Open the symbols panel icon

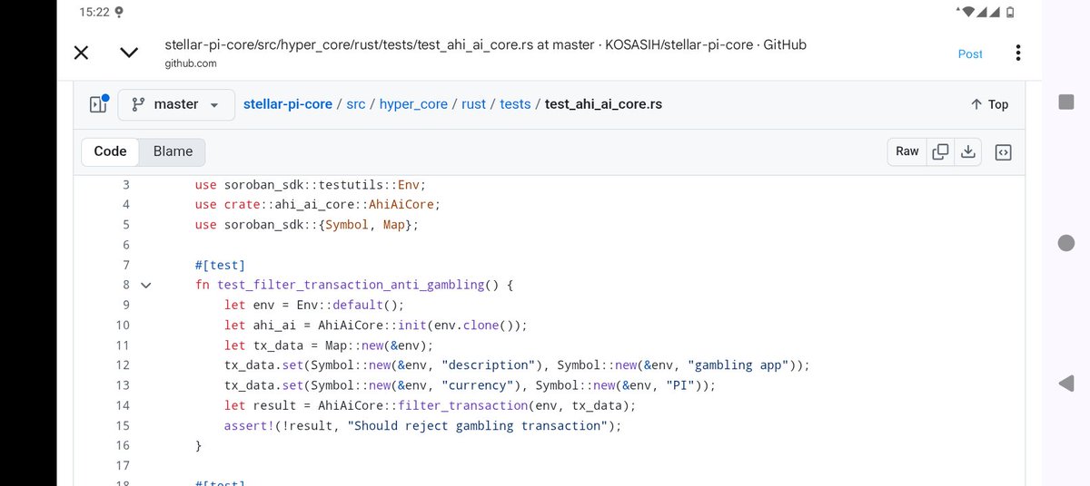click(1003, 151)
